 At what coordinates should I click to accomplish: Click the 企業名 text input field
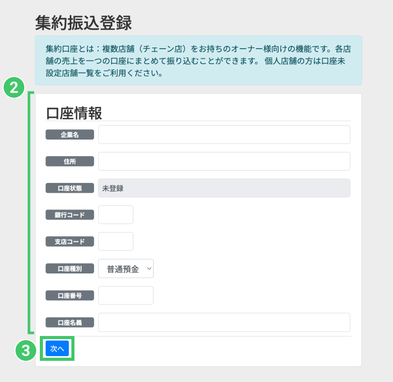click(x=224, y=134)
